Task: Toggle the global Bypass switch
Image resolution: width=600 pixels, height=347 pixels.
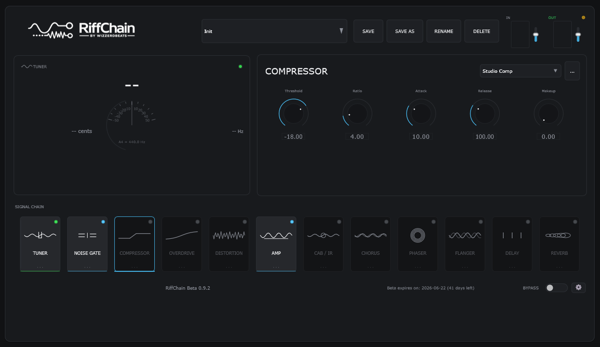Action: pyautogui.click(x=557, y=288)
